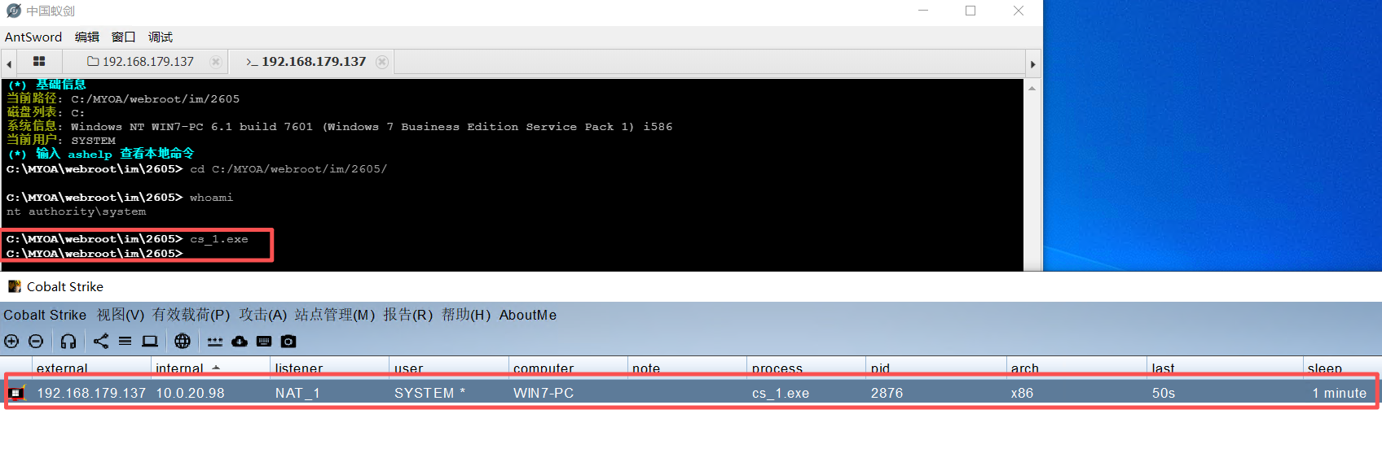Click the Cobalt Strike title bar icon
This screenshot has width=1382, height=475.
(14, 286)
